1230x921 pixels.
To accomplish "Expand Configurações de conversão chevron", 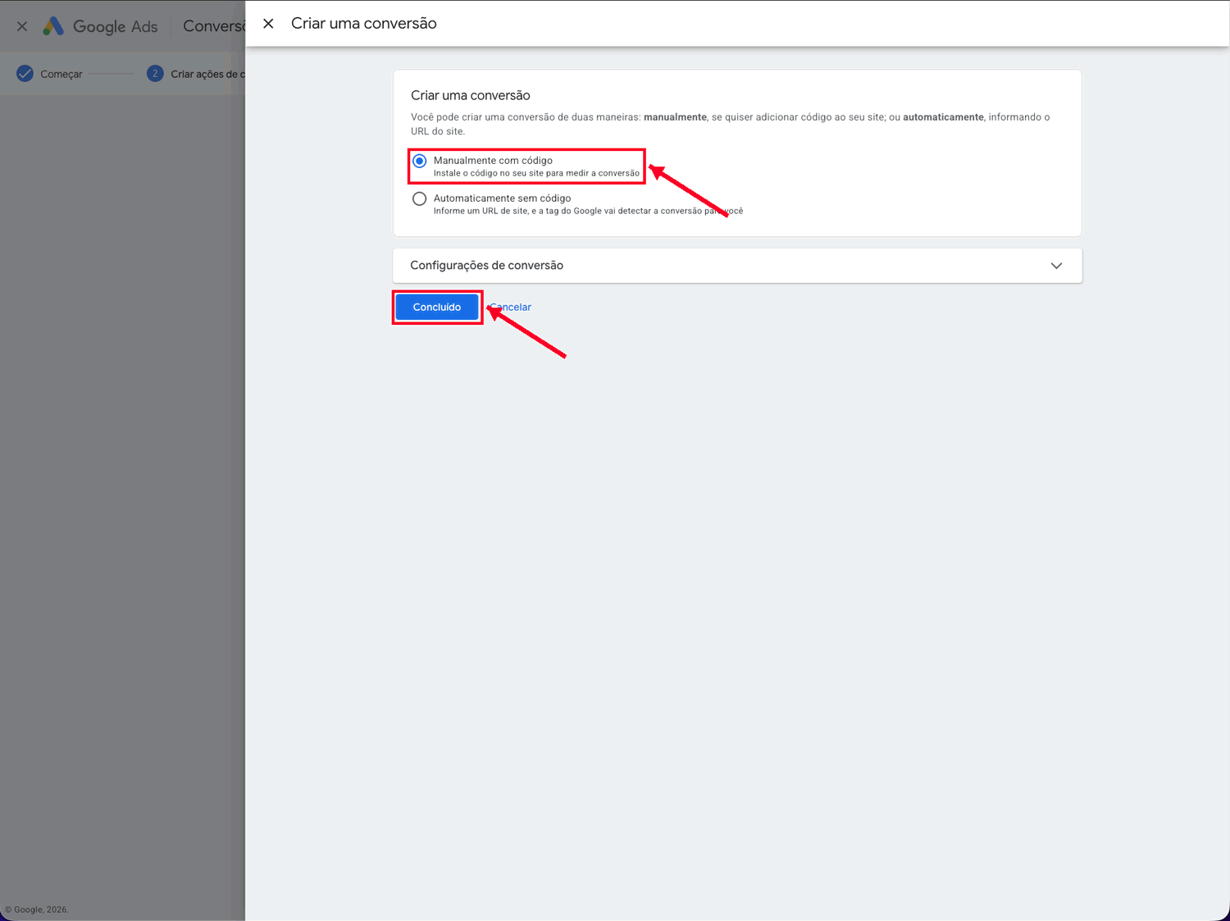I will click(x=1056, y=266).
